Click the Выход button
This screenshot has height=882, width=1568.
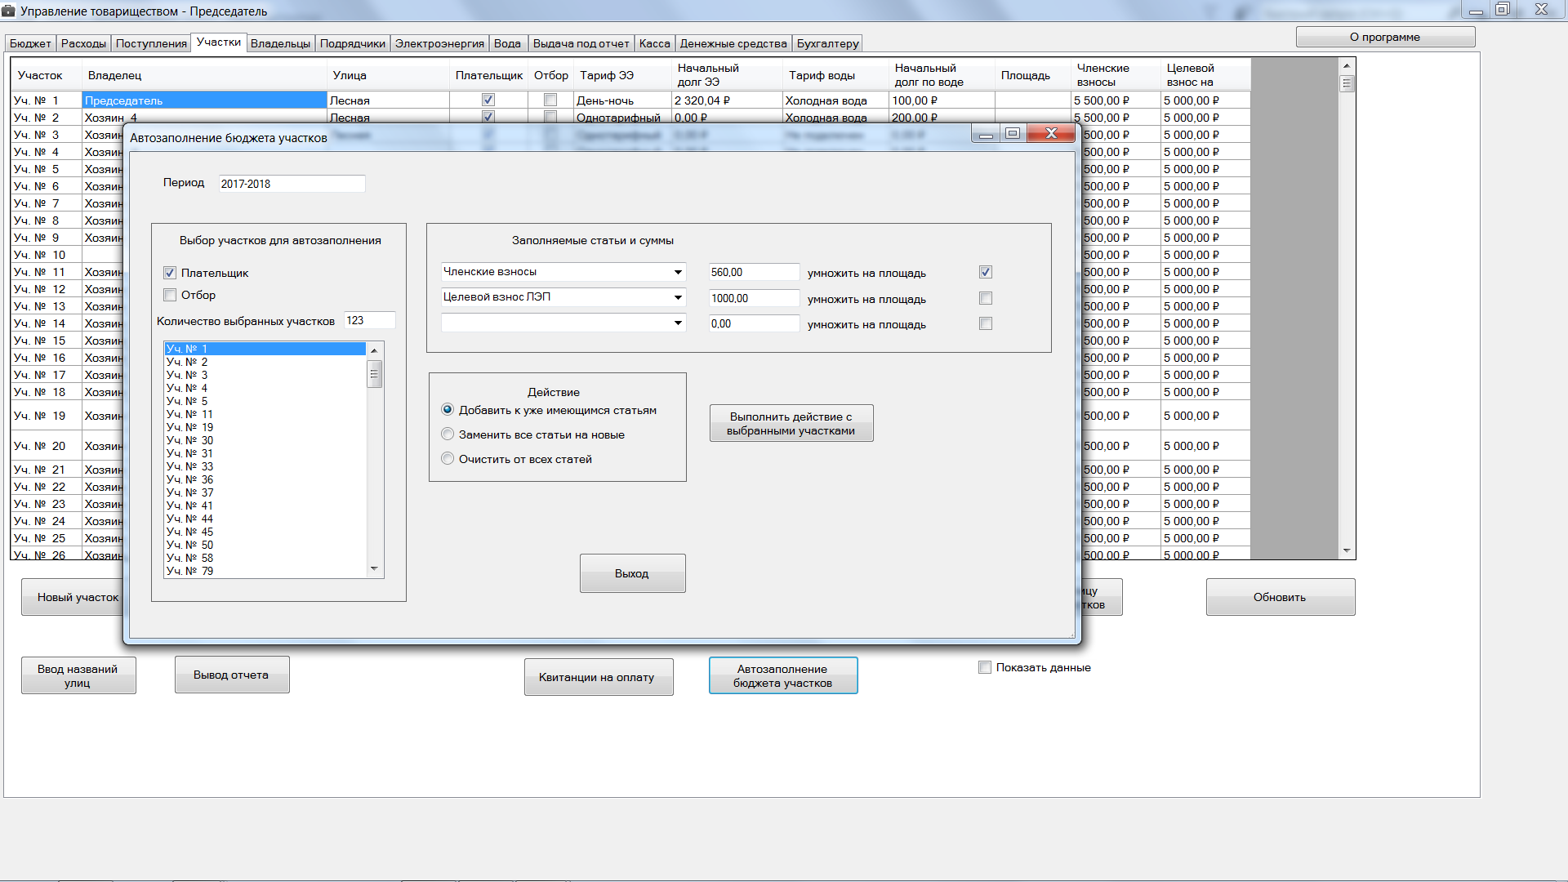click(x=632, y=573)
